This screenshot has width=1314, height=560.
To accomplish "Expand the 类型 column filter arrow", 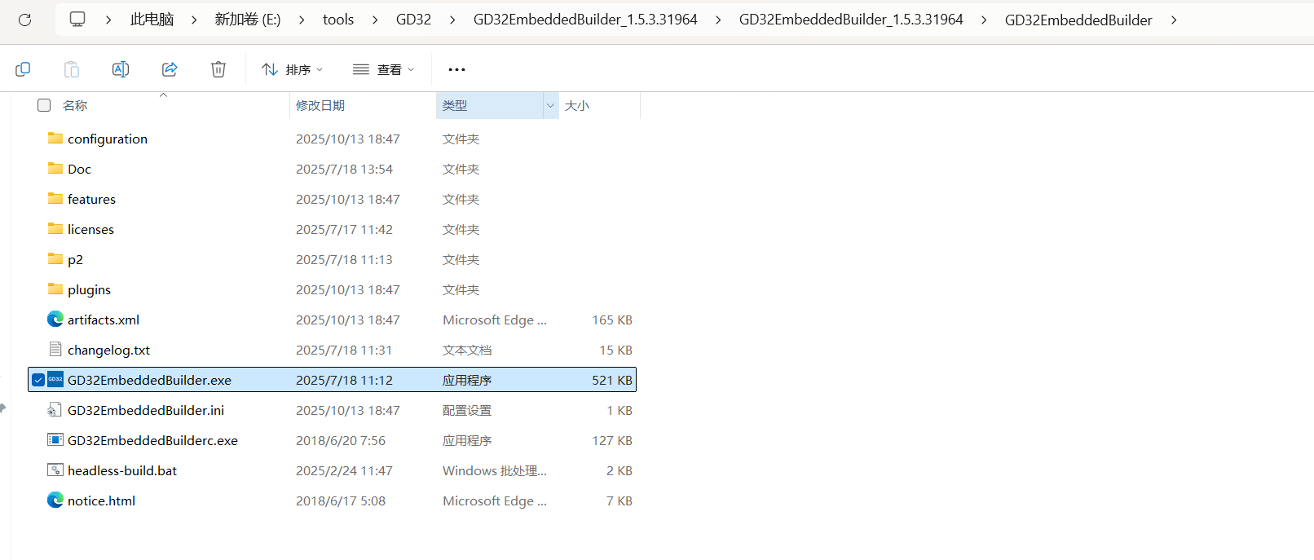I will point(550,105).
